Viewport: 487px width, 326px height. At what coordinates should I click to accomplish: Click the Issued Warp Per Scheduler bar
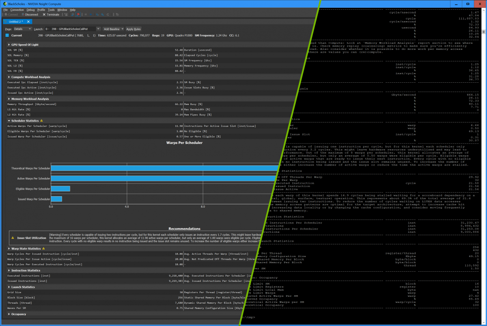point(56,199)
